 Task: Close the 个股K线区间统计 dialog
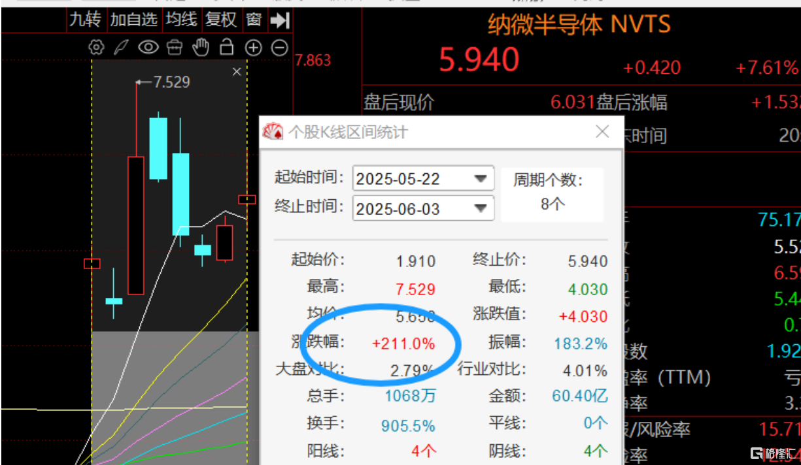click(x=602, y=132)
